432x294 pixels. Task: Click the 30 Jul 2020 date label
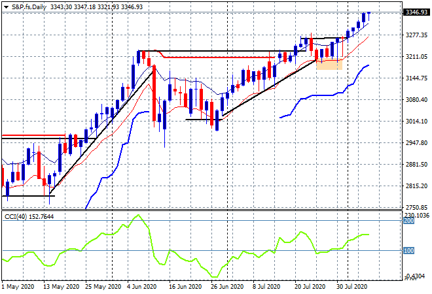click(351, 287)
